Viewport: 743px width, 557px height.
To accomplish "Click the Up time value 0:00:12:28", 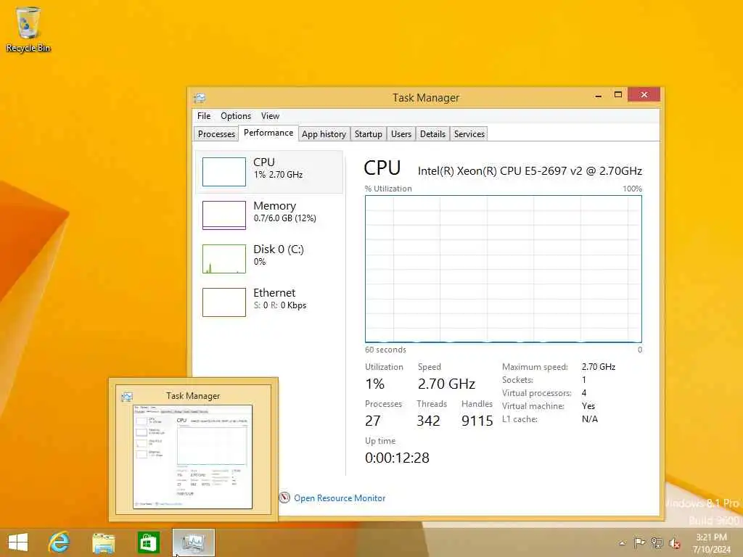I will (x=397, y=458).
